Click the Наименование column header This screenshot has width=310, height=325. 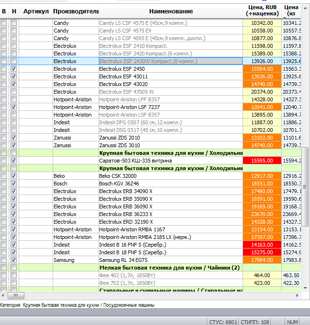pyautogui.click(x=171, y=11)
